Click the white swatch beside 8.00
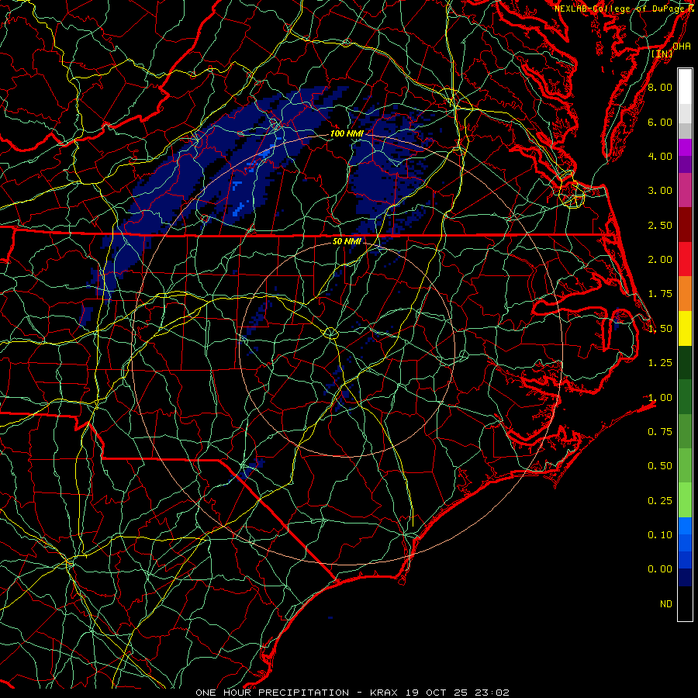The width and height of the screenshot is (698, 698). tap(685, 87)
